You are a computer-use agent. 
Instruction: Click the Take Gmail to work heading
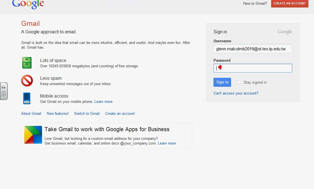coord(107,129)
